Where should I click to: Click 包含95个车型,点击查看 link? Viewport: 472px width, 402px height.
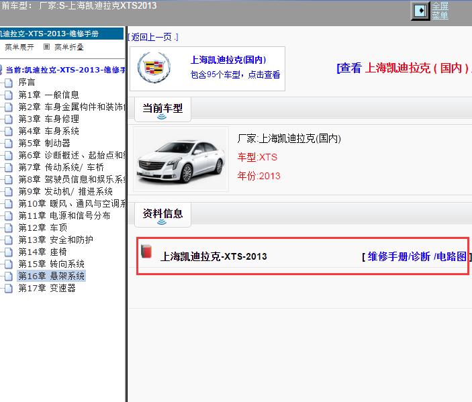point(235,74)
